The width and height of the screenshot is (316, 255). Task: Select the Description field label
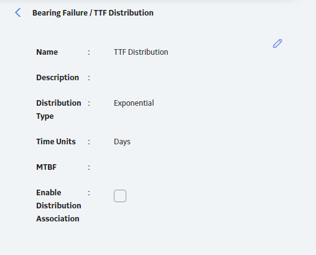click(x=58, y=78)
